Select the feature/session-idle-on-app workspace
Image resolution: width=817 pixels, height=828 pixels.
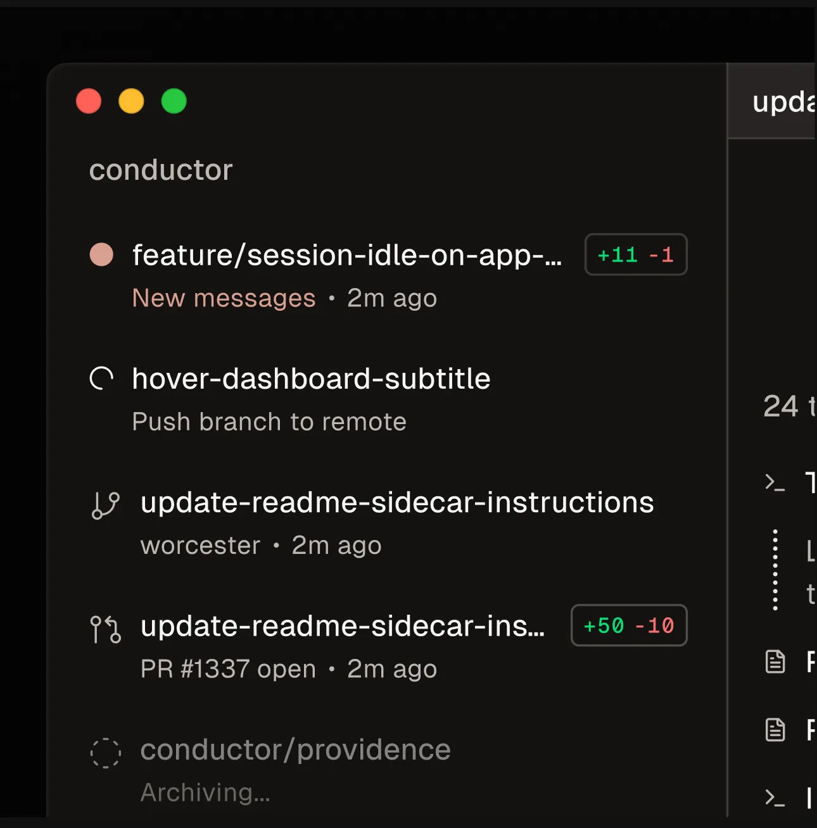pos(388,275)
